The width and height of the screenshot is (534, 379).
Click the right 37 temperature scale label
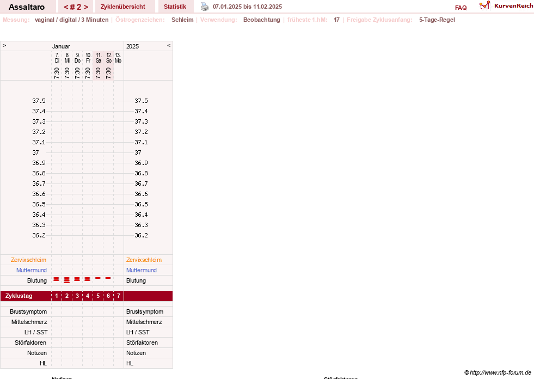[x=138, y=152]
